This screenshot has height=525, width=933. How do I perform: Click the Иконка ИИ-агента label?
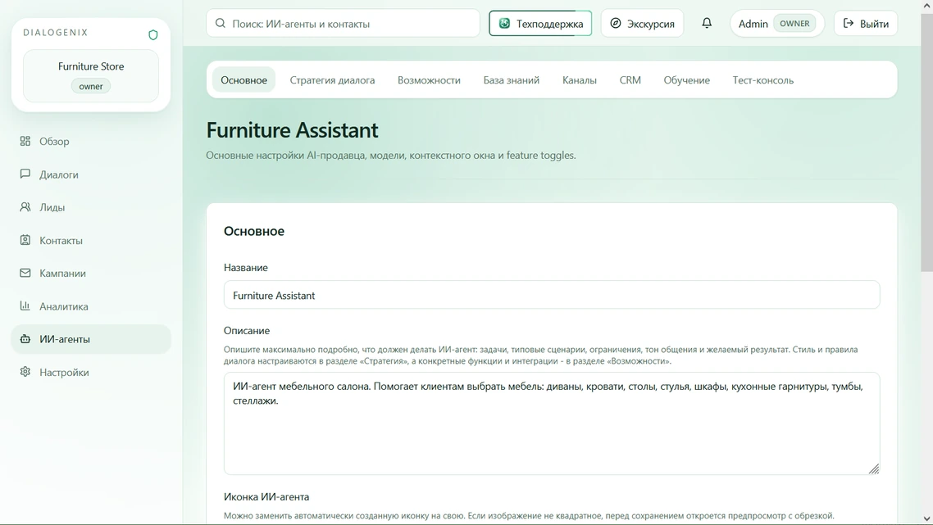266,496
